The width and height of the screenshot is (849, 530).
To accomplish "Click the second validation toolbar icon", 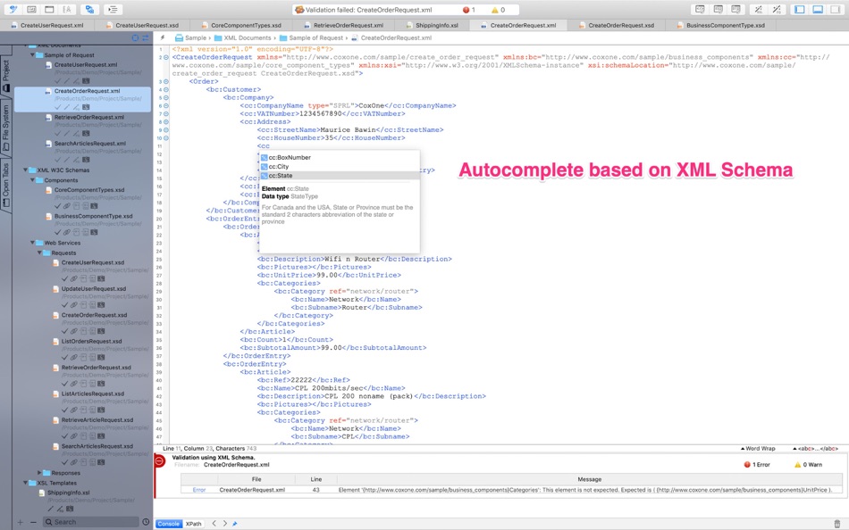I will click(x=718, y=9).
